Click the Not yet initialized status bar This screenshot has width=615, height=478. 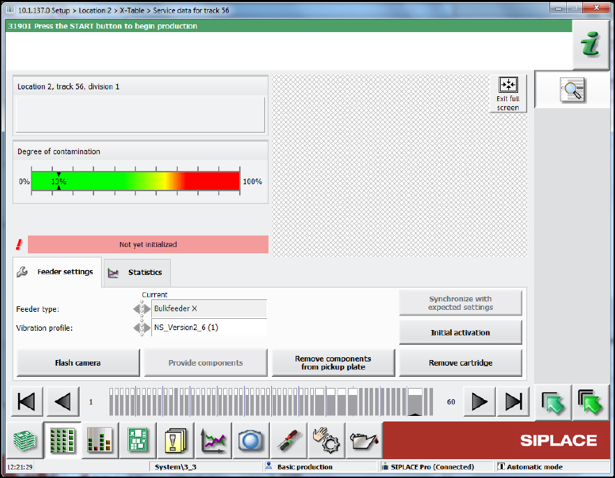pos(148,244)
